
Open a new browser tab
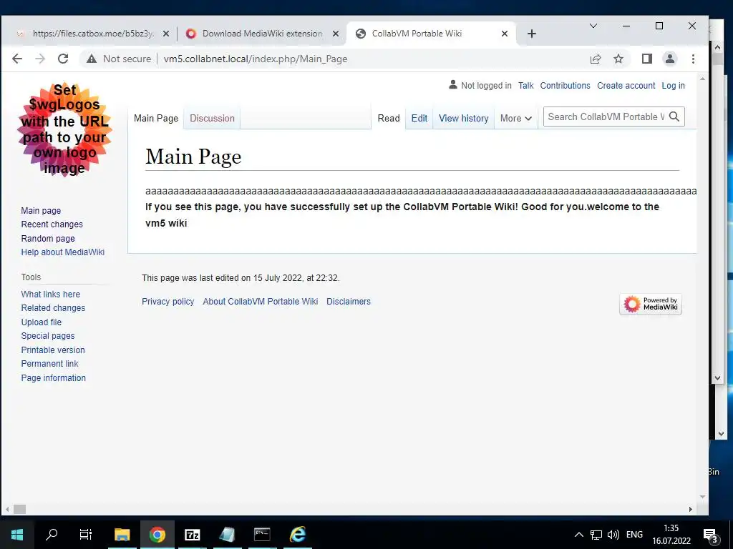pos(532,34)
